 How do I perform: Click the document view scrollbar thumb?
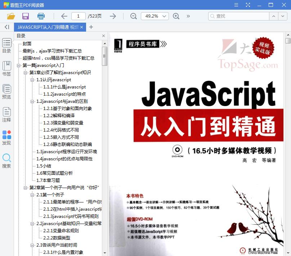coord(288,41)
